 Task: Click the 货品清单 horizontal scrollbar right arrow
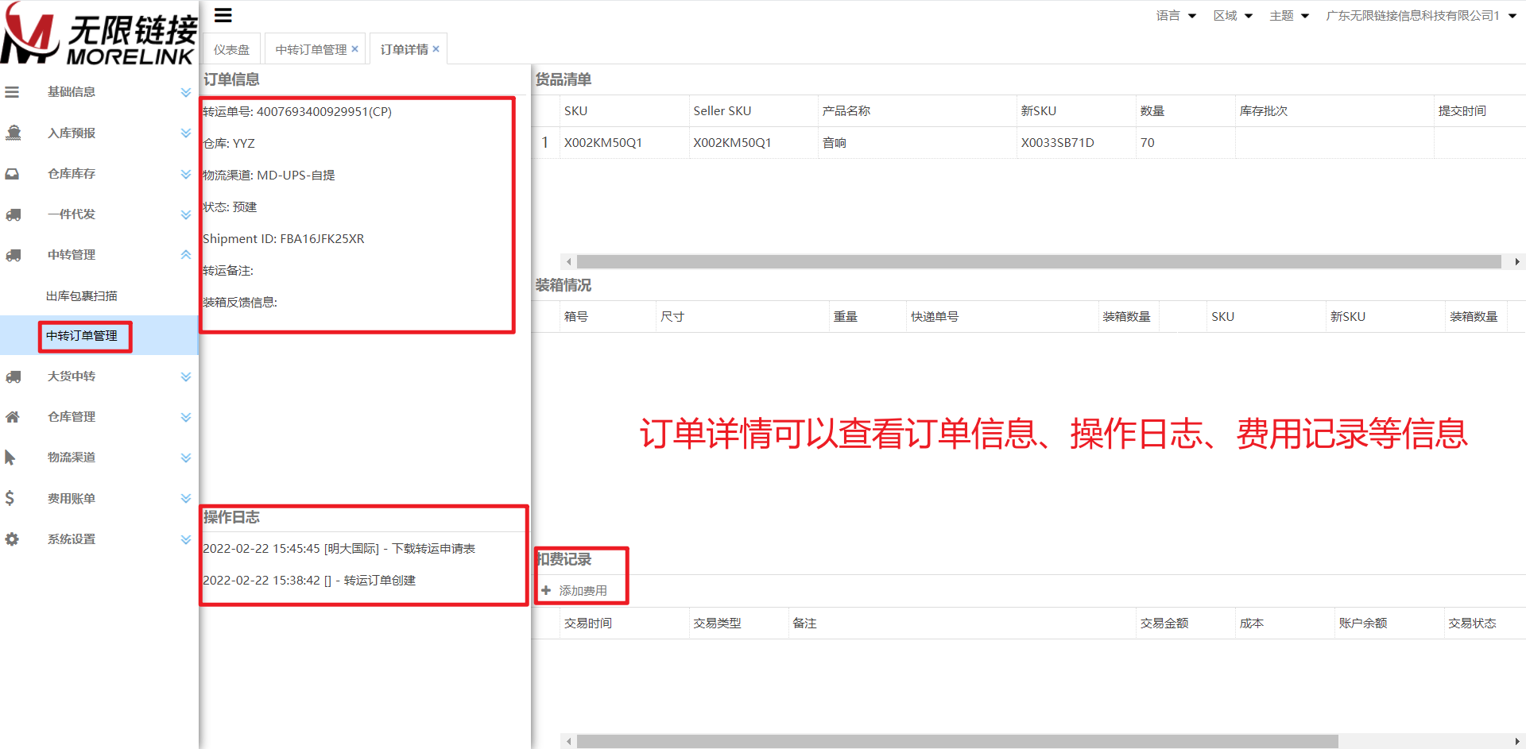point(1516,262)
